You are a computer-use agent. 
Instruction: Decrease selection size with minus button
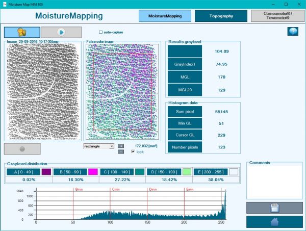pos(121,151)
